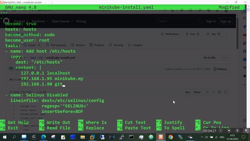
Task: Open Microsoft Edge from the taskbar
Action: pos(43,137)
